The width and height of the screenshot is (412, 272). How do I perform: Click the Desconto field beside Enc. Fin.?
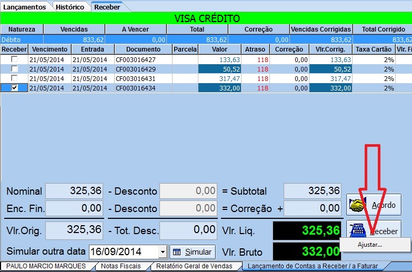click(x=188, y=208)
